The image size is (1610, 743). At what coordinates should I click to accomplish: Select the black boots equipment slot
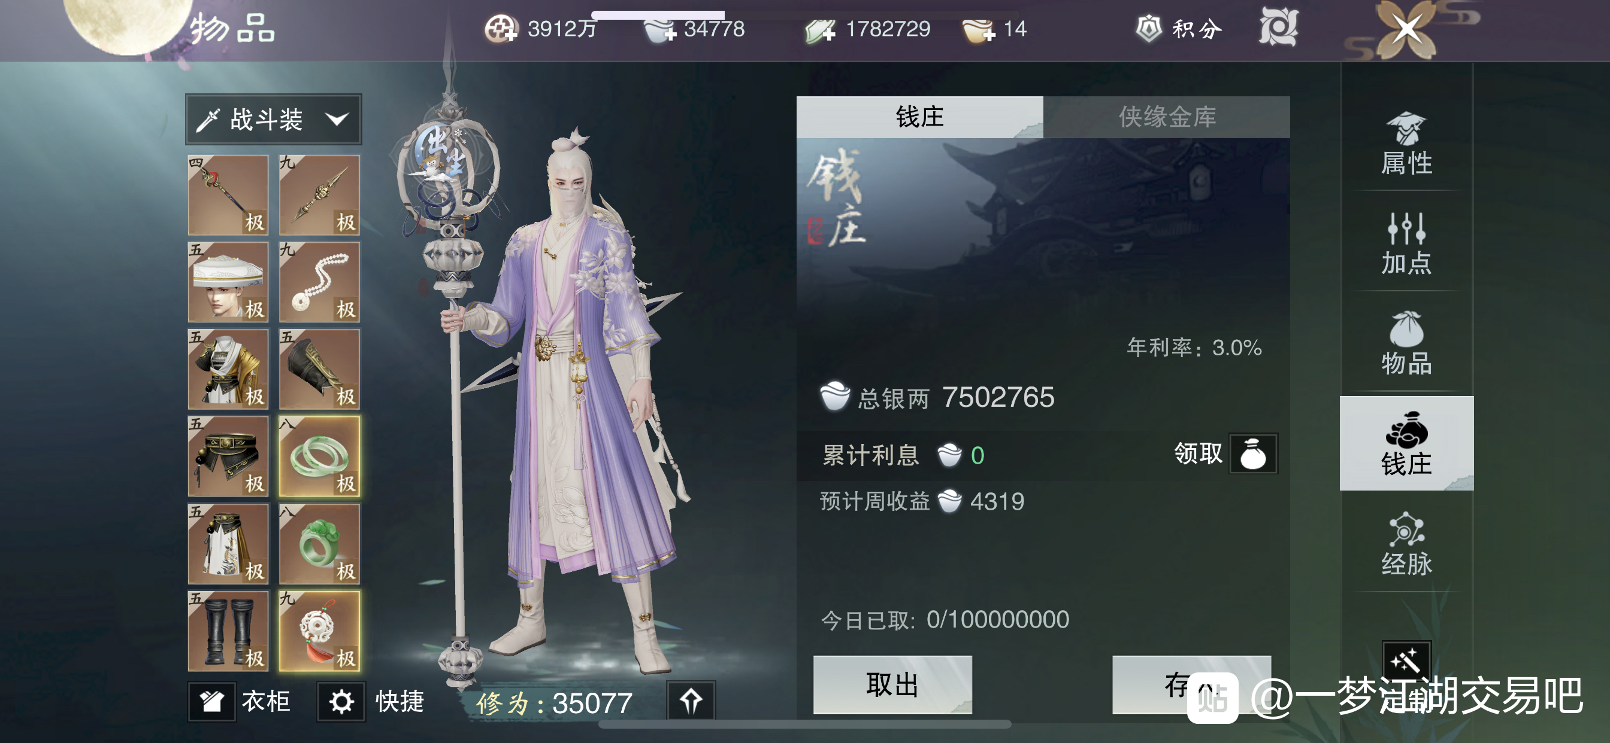[228, 631]
